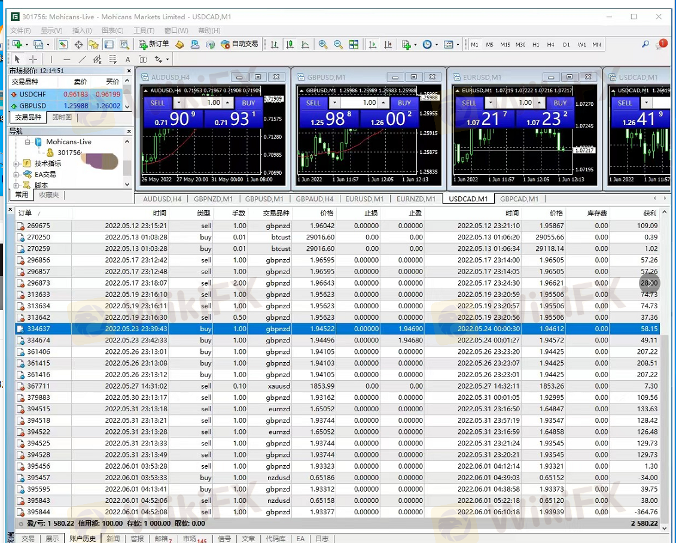
Task: Click BUY on the EURUSD chart
Action: [560, 102]
